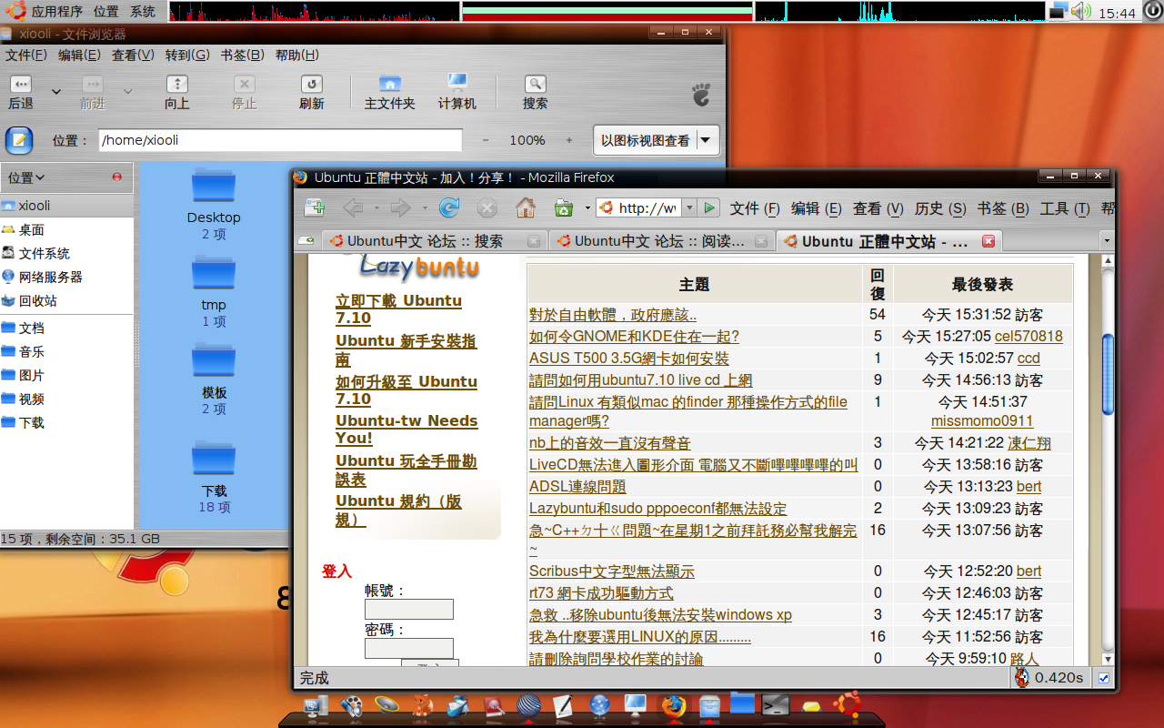The image size is (1164, 728).
Task: Open the Firefox tab list dropdown
Action: pyautogui.click(x=1107, y=241)
